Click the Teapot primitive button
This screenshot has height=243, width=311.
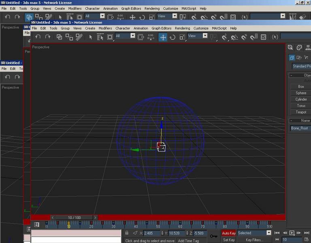click(301, 112)
